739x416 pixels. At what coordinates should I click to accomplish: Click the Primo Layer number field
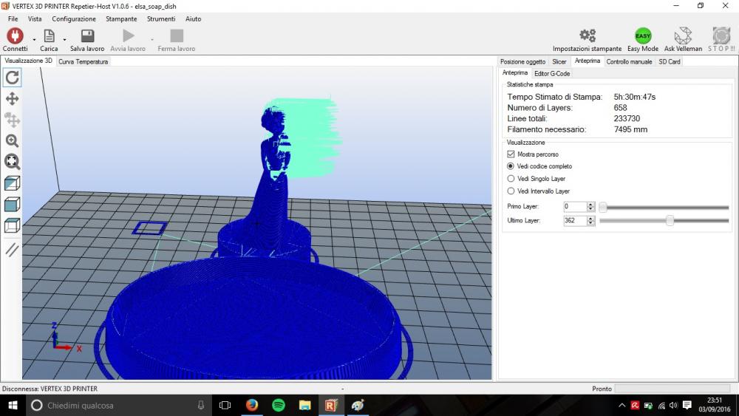pyautogui.click(x=574, y=207)
